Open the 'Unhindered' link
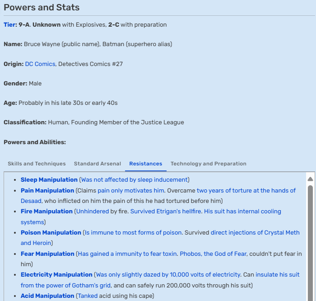316x301 pixels. coord(93,211)
